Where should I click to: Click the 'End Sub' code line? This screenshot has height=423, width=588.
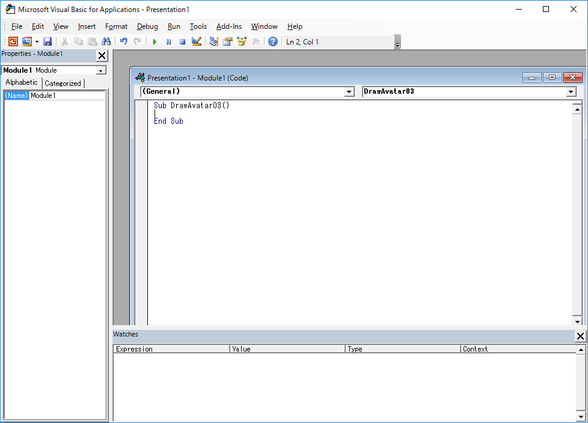tap(168, 121)
